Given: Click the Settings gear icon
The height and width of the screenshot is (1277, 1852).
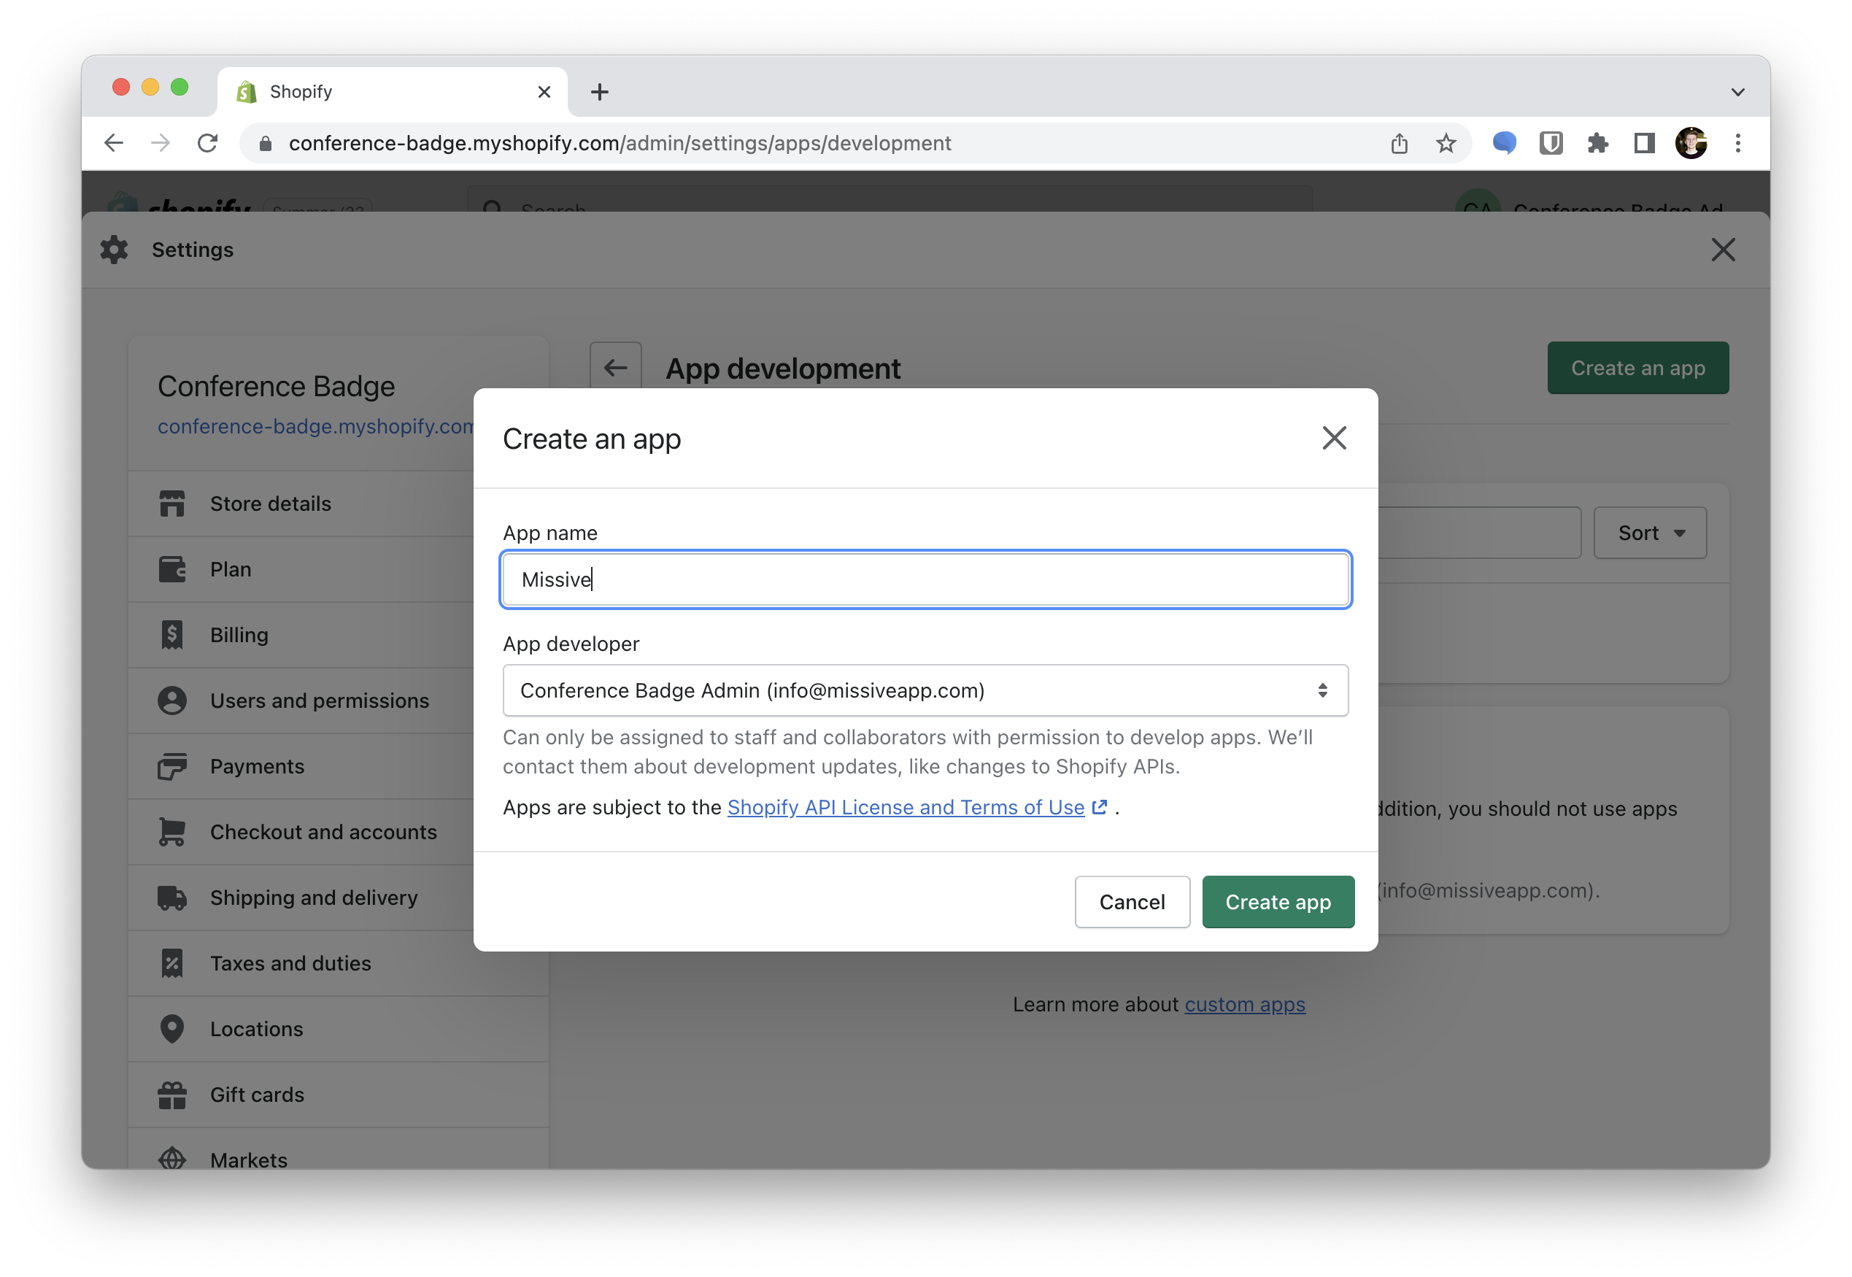Looking at the screenshot, I should (115, 250).
